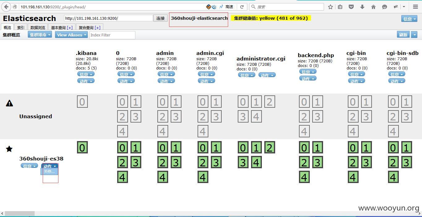Click the [+] next to 基本查询
Screen dimensions: 422x217
click(70, 27)
